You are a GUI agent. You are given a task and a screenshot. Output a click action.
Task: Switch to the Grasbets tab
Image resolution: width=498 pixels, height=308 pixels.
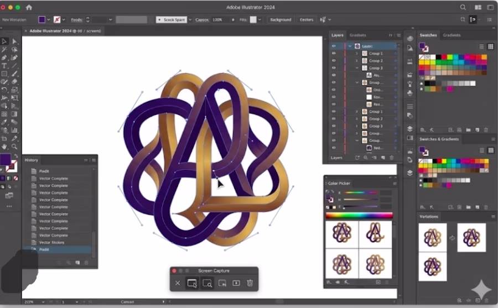(x=357, y=35)
